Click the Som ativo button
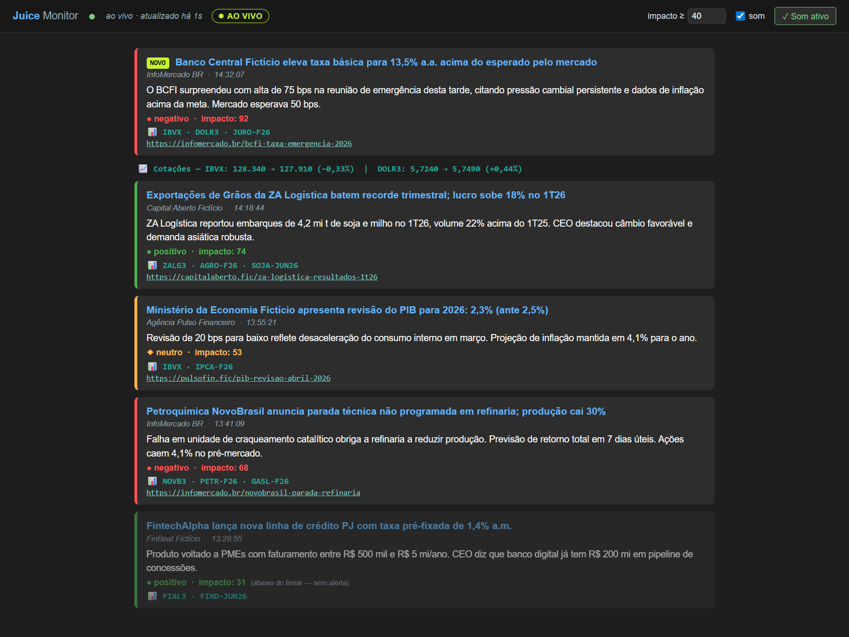The width and height of the screenshot is (849, 637). coord(805,16)
